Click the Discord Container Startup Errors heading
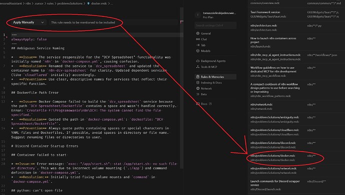The image size is (345, 195). coord(45,146)
